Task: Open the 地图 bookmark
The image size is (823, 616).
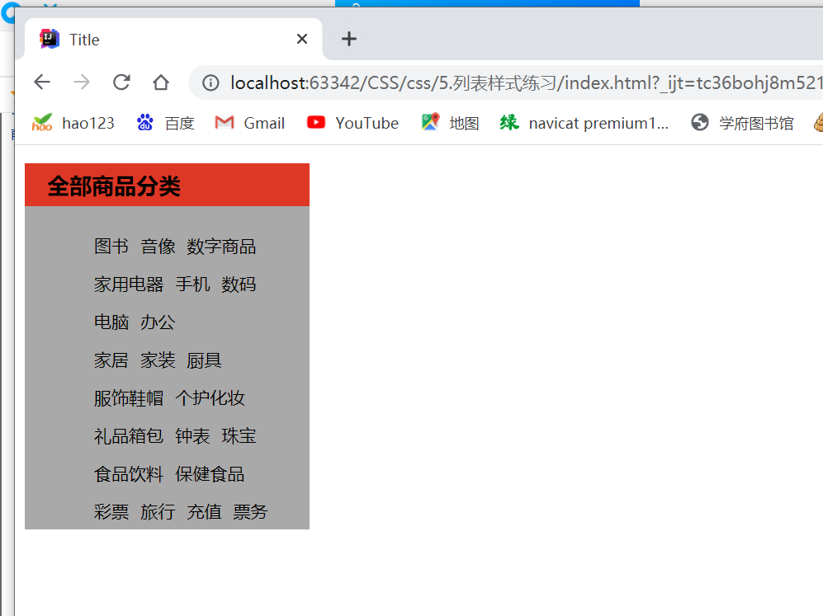Action: (x=451, y=123)
